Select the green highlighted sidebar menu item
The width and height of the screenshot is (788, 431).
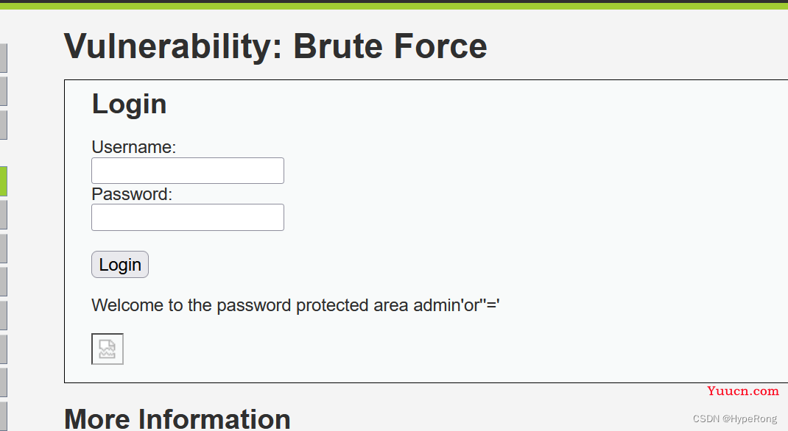[x=4, y=181]
